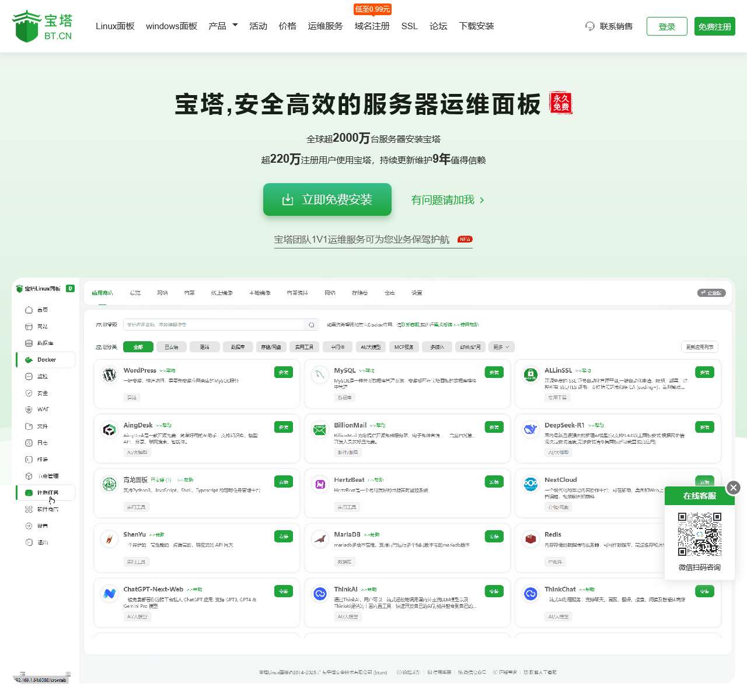Select 计划任务 in the sidebar
The height and width of the screenshot is (697, 747).
(x=46, y=493)
